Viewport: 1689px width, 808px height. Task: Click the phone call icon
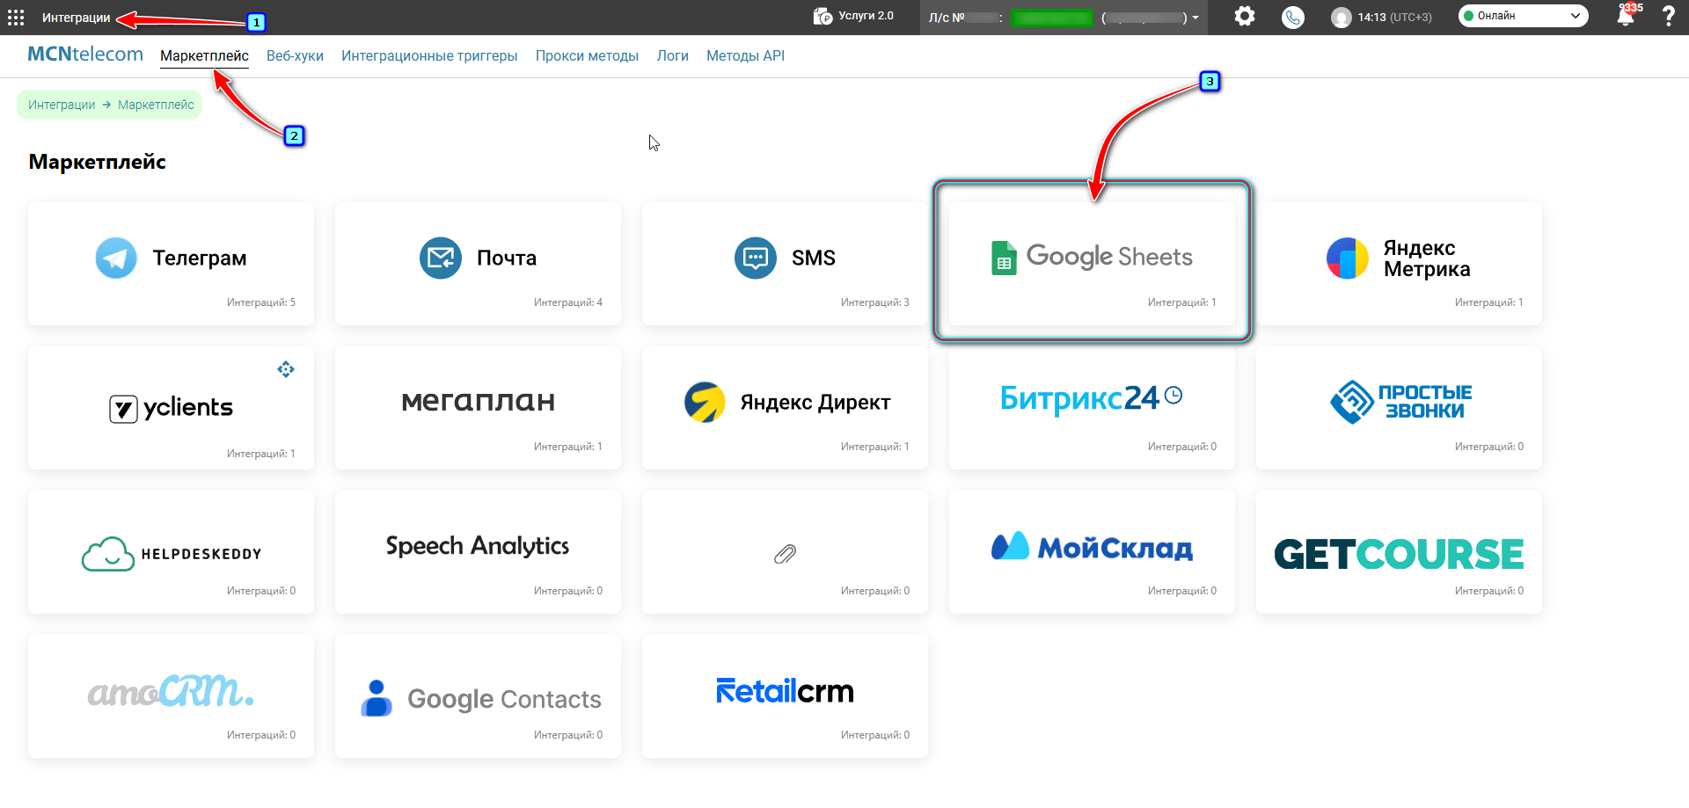point(1292,17)
